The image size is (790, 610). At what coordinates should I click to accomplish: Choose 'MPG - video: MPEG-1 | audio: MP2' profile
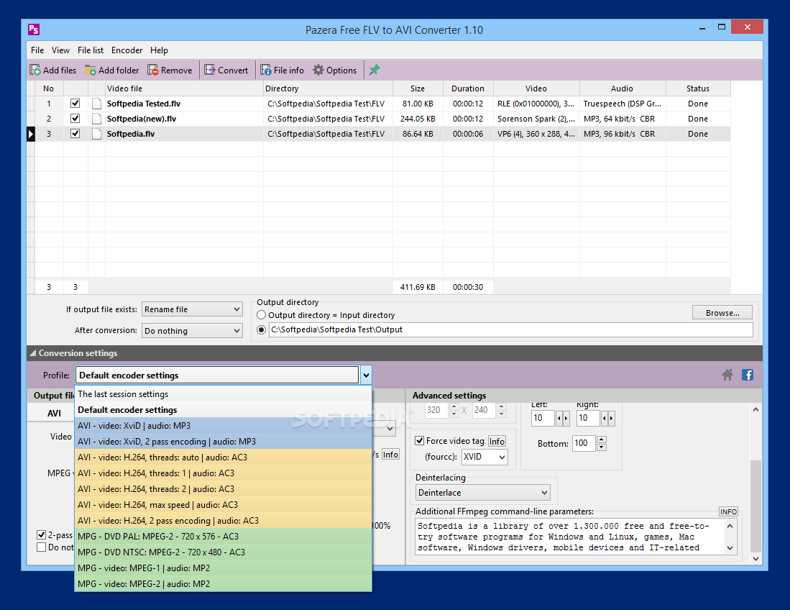pyautogui.click(x=223, y=568)
